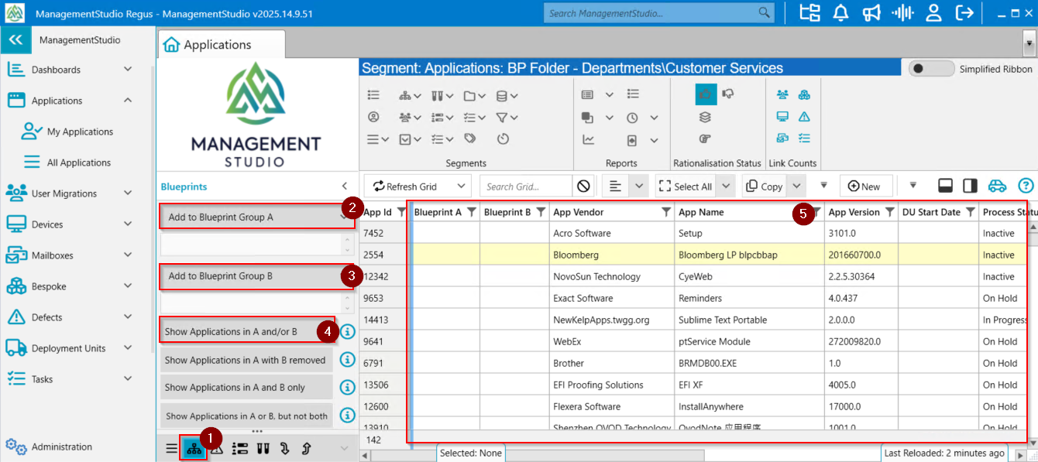Click the clear search prohibition icon

point(584,187)
